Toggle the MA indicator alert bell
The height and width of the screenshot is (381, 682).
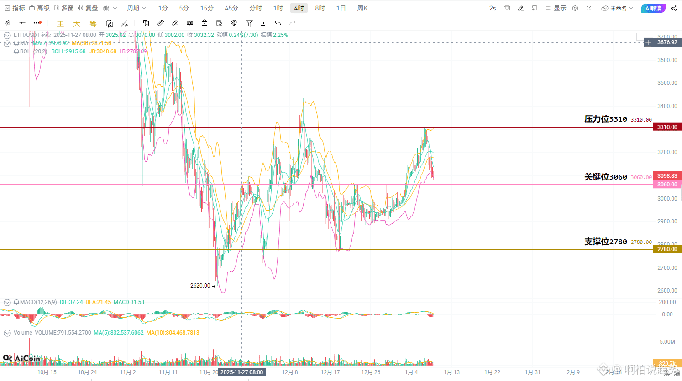click(x=16, y=43)
